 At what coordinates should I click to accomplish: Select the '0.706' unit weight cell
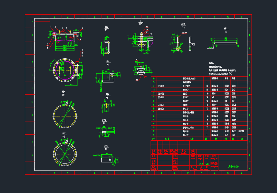click(227, 120)
